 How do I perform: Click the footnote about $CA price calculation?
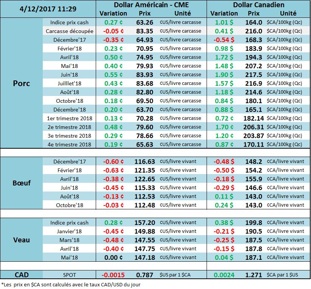[x=72, y=284]
